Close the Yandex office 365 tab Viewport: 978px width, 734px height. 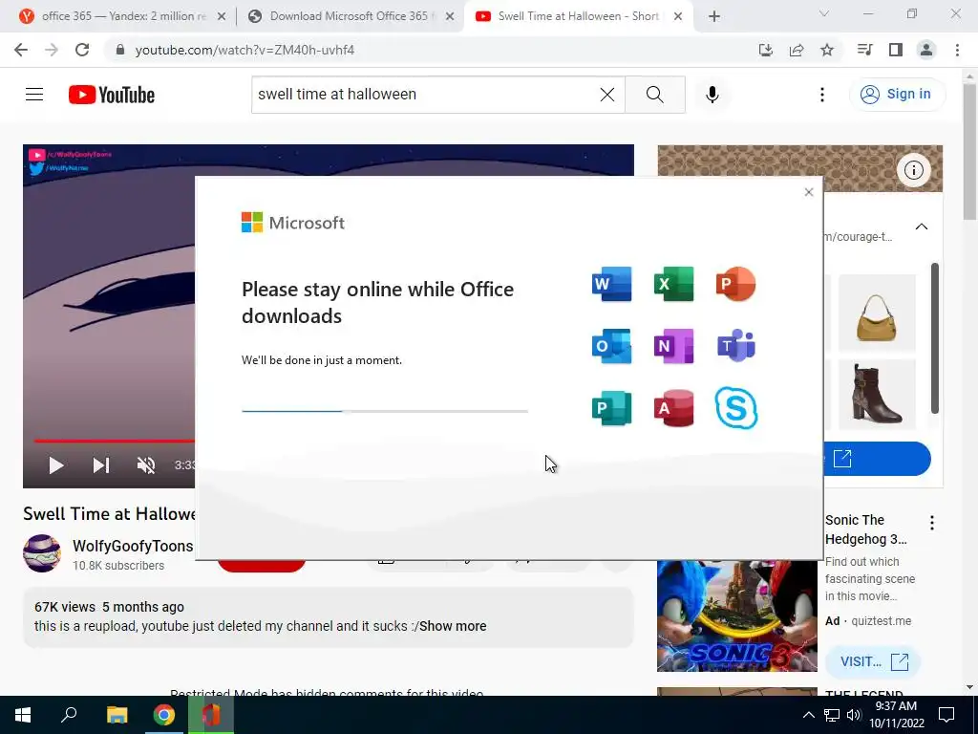tap(222, 17)
